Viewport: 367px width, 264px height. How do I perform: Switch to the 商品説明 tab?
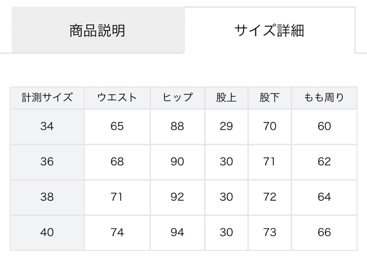[x=98, y=29]
